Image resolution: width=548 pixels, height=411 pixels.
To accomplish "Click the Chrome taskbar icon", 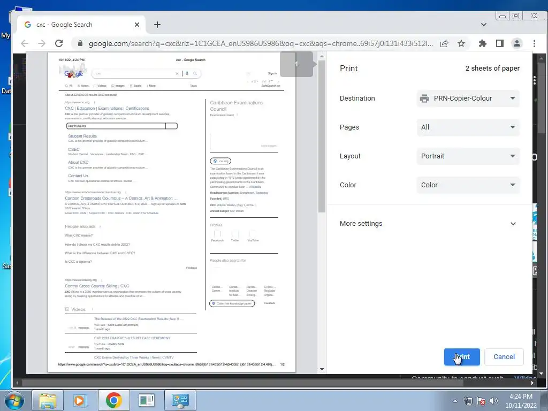I will click(x=113, y=400).
